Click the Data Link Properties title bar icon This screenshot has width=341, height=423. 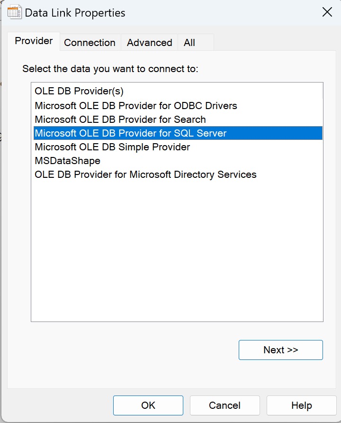tap(15, 13)
